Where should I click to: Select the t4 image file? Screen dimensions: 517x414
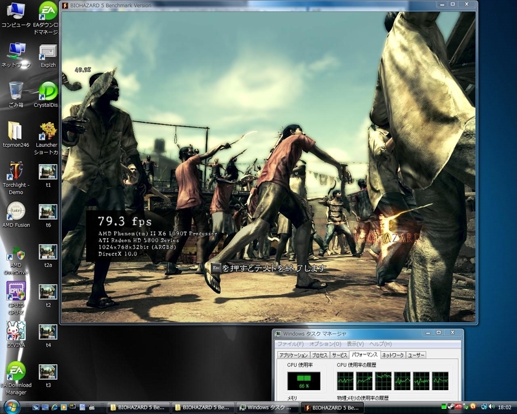coord(48,336)
